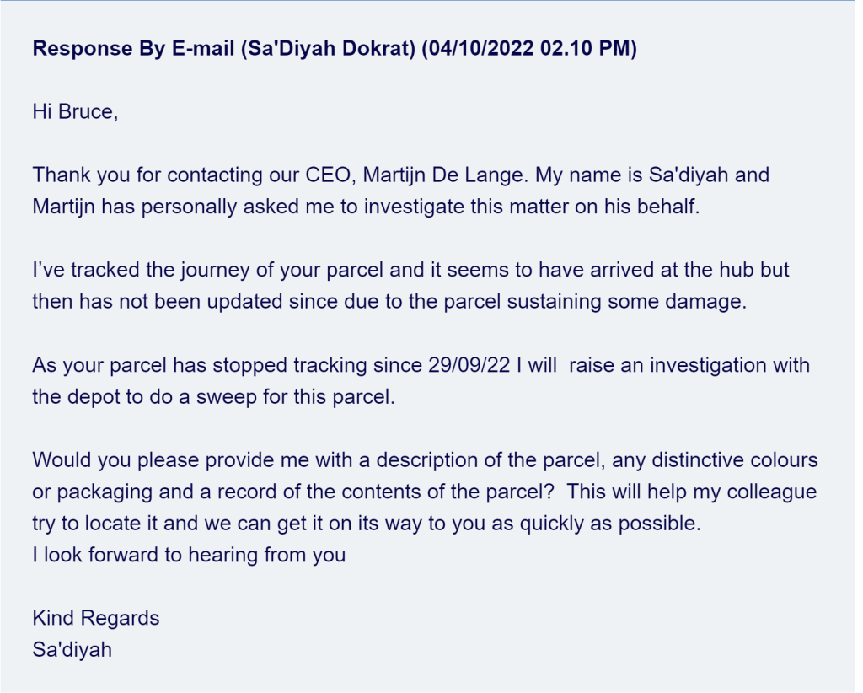Click the 'Kind Regards' sign-off

pos(95,618)
